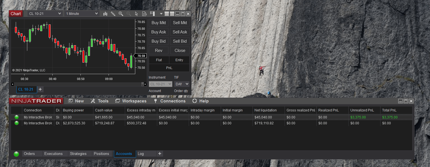Click the PnL display box
The width and height of the screenshot is (430, 167).
point(169,68)
